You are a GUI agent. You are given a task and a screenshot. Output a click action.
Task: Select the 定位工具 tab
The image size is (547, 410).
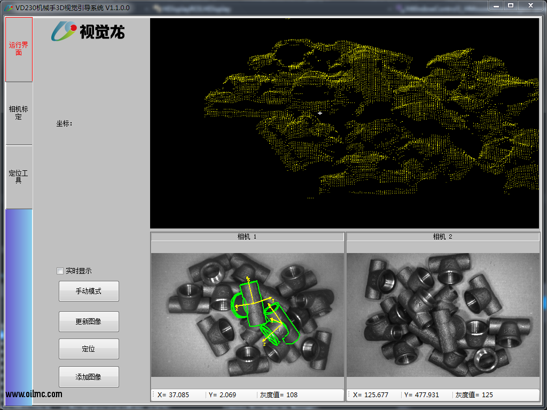pyautogui.click(x=19, y=177)
